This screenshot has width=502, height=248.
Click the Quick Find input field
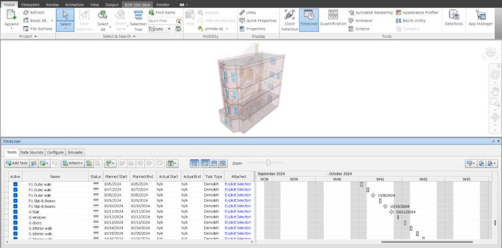click(162, 21)
